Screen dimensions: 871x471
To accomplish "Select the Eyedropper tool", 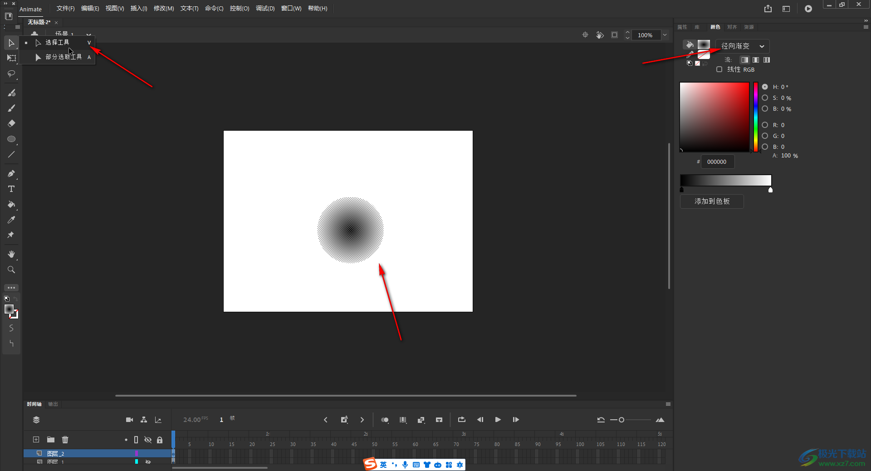I will [11, 220].
